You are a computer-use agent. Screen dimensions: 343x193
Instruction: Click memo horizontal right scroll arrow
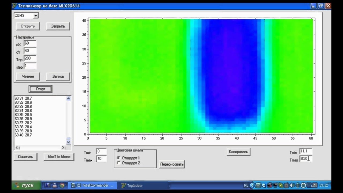(x=63, y=147)
